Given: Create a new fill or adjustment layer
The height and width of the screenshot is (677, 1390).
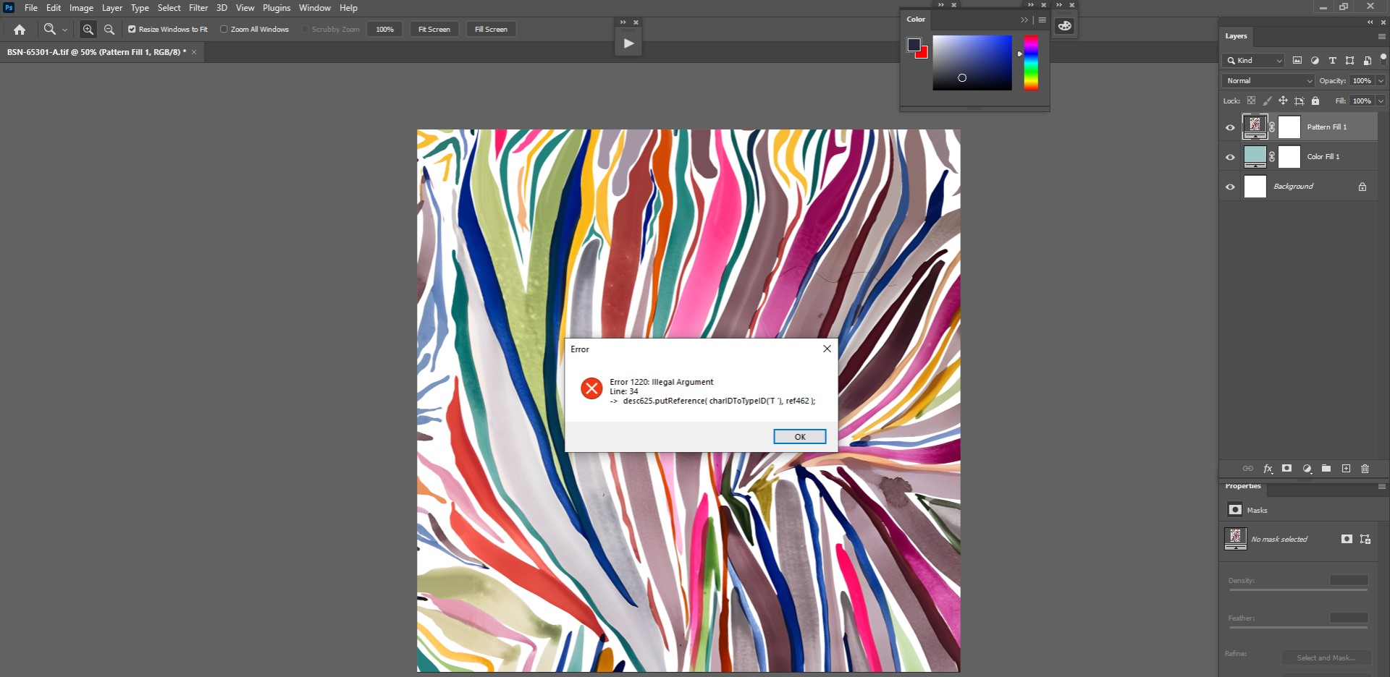Looking at the screenshot, I should click(1307, 469).
